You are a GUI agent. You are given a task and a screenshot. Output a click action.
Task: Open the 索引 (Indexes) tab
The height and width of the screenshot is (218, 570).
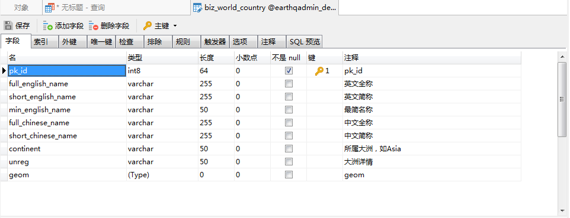[x=44, y=42]
